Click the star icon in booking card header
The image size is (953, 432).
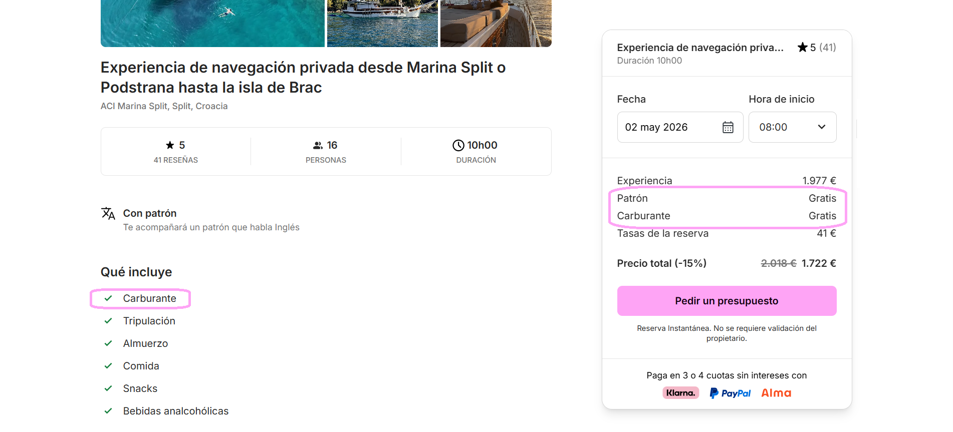click(802, 47)
